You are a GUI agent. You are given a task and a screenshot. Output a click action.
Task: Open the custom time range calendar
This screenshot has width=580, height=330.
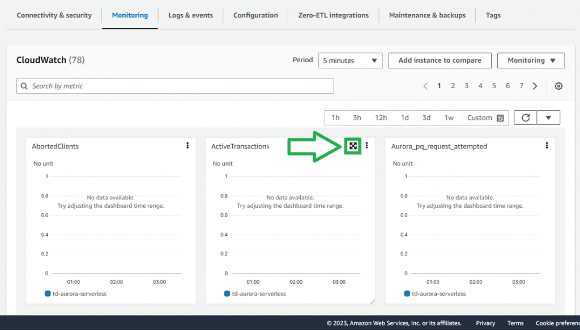pyautogui.click(x=485, y=118)
